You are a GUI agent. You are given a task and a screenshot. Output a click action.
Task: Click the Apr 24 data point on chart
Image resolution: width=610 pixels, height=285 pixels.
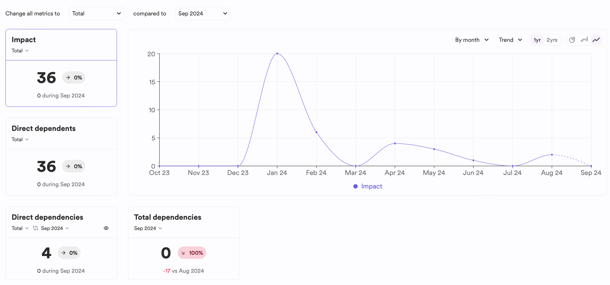pyautogui.click(x=395, y=143)
